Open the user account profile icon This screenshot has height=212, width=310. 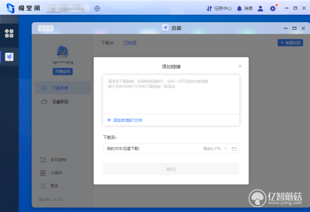[260, 9]
